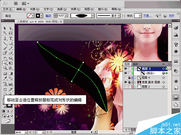Open the 样式 style dropdown

tap(140, 16)
